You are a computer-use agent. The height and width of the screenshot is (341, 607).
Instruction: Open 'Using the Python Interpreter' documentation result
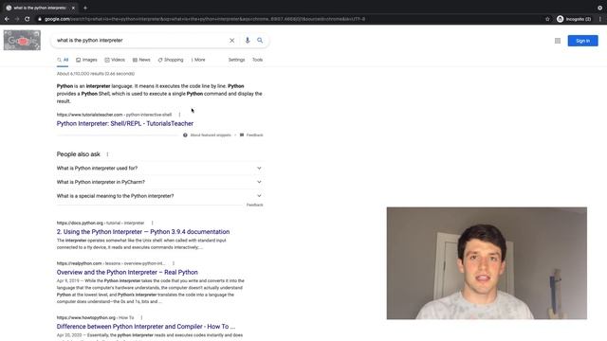[143, 232]
